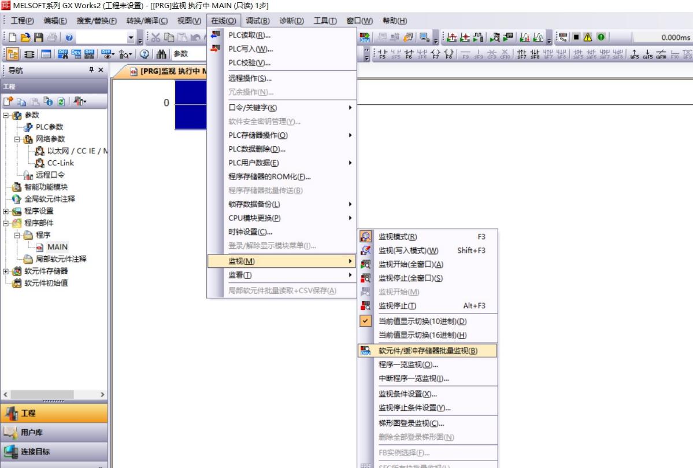
Task: Click the green circle status icon
Action: (601, 37)
